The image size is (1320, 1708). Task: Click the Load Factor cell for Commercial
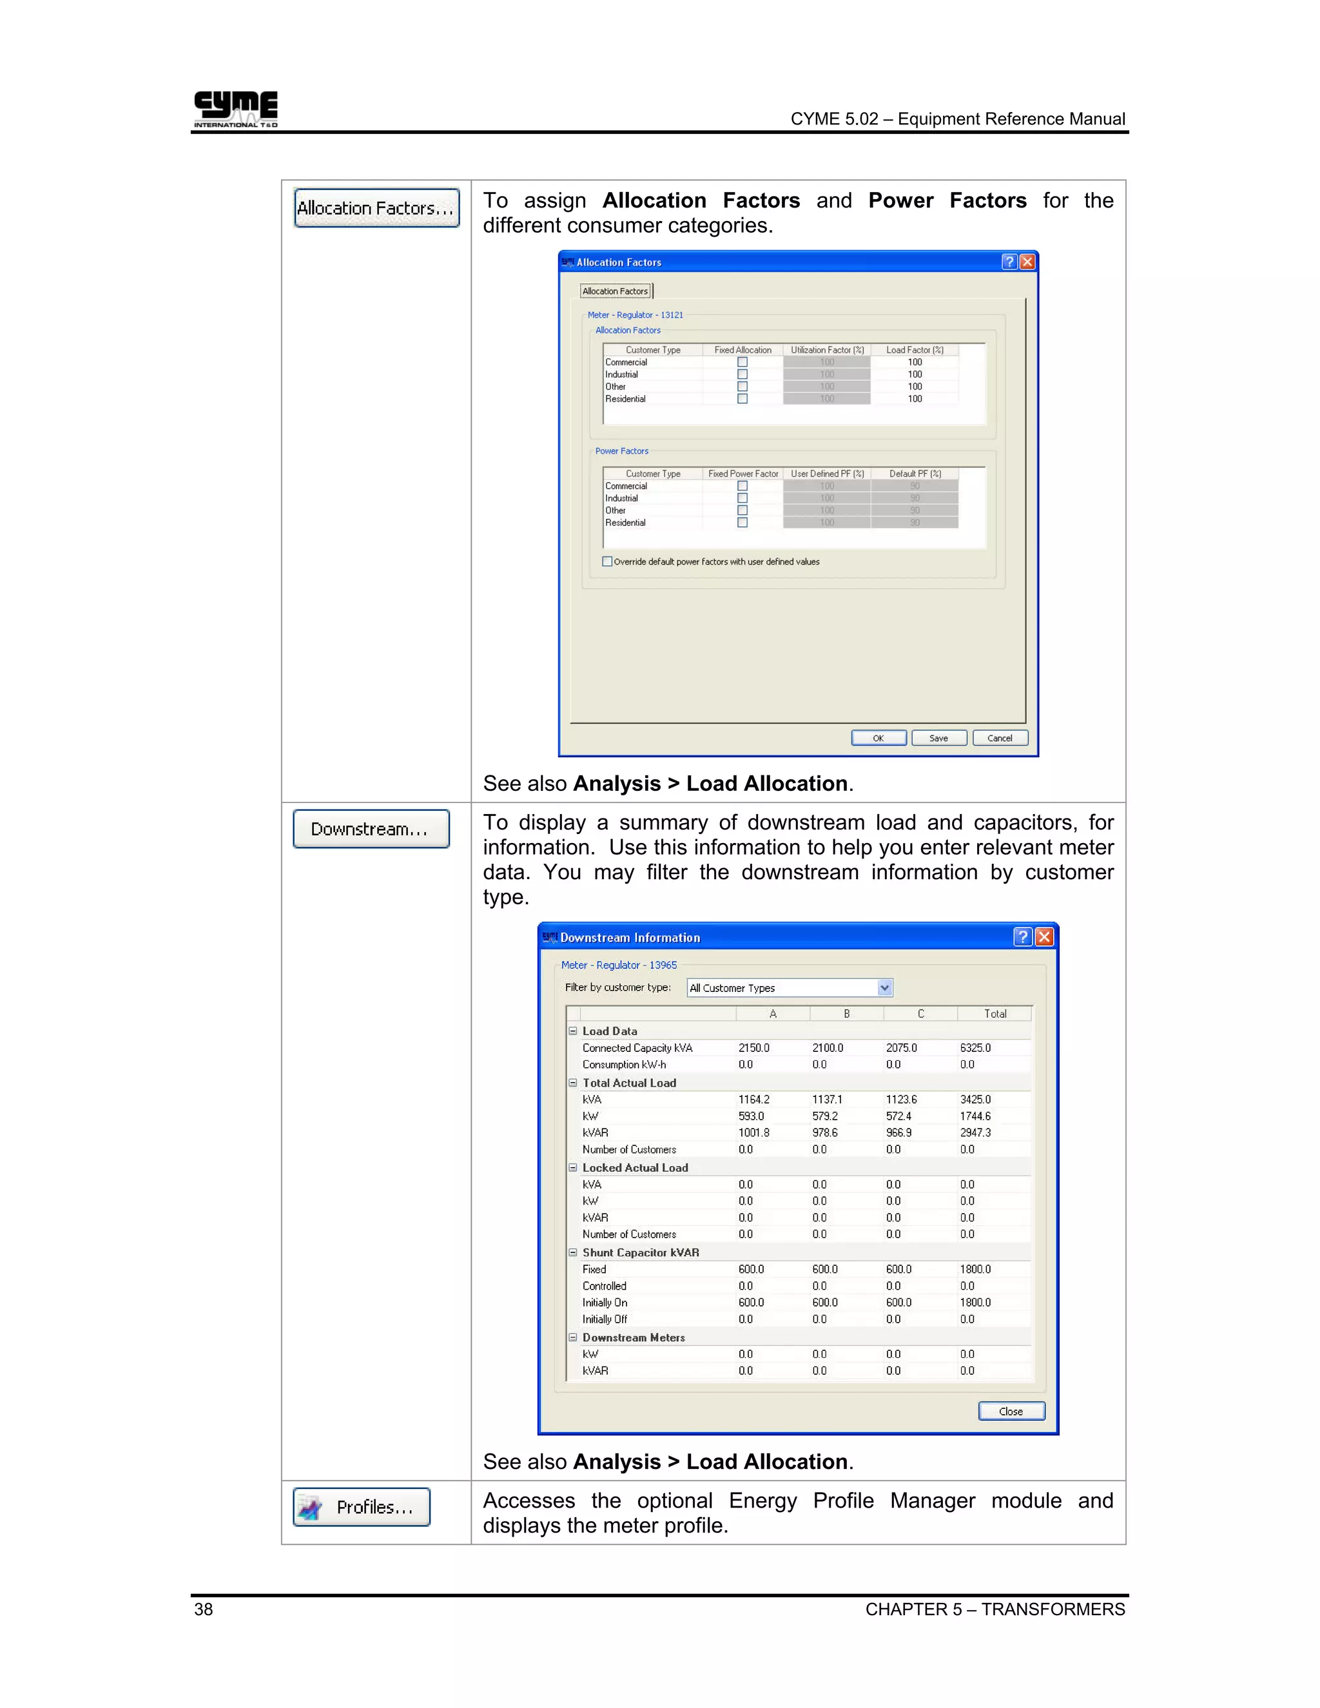click(x=915, y=362)
